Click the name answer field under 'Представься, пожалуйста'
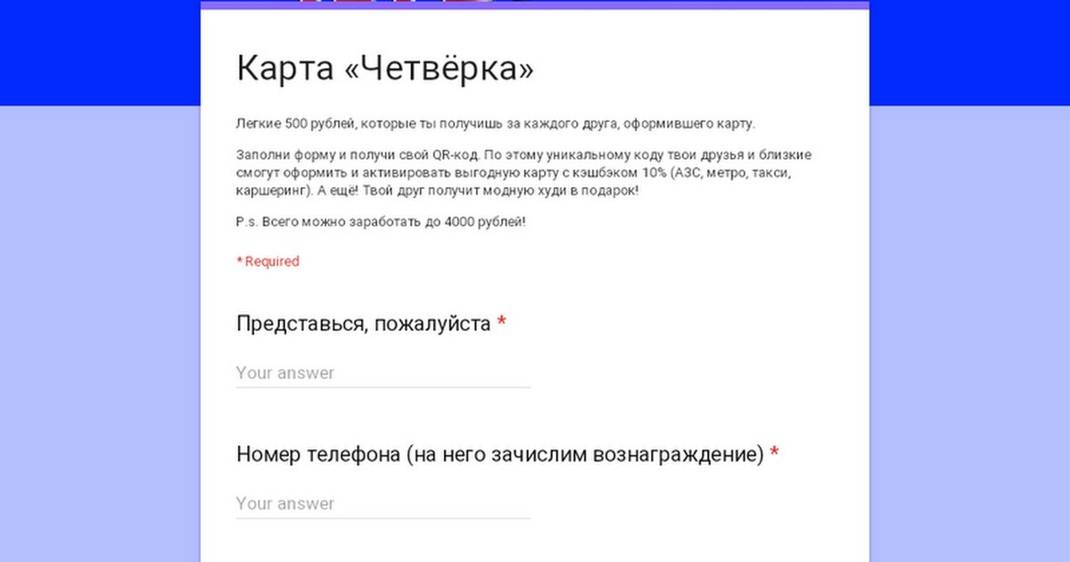The width and height of the screenshot is (1070, 562). [383, 373]
